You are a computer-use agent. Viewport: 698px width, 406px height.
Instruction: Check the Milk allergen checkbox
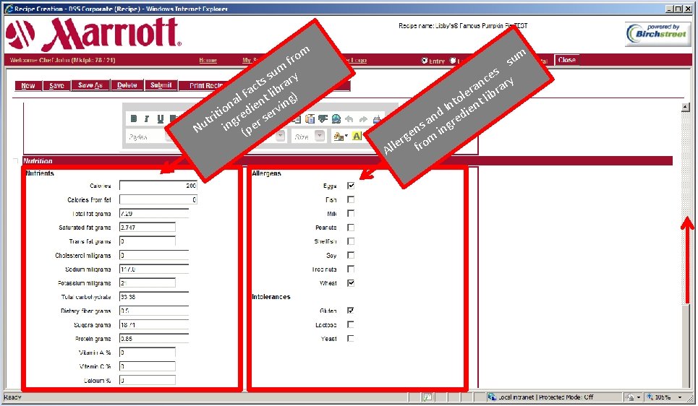click(x=351, y=213)
